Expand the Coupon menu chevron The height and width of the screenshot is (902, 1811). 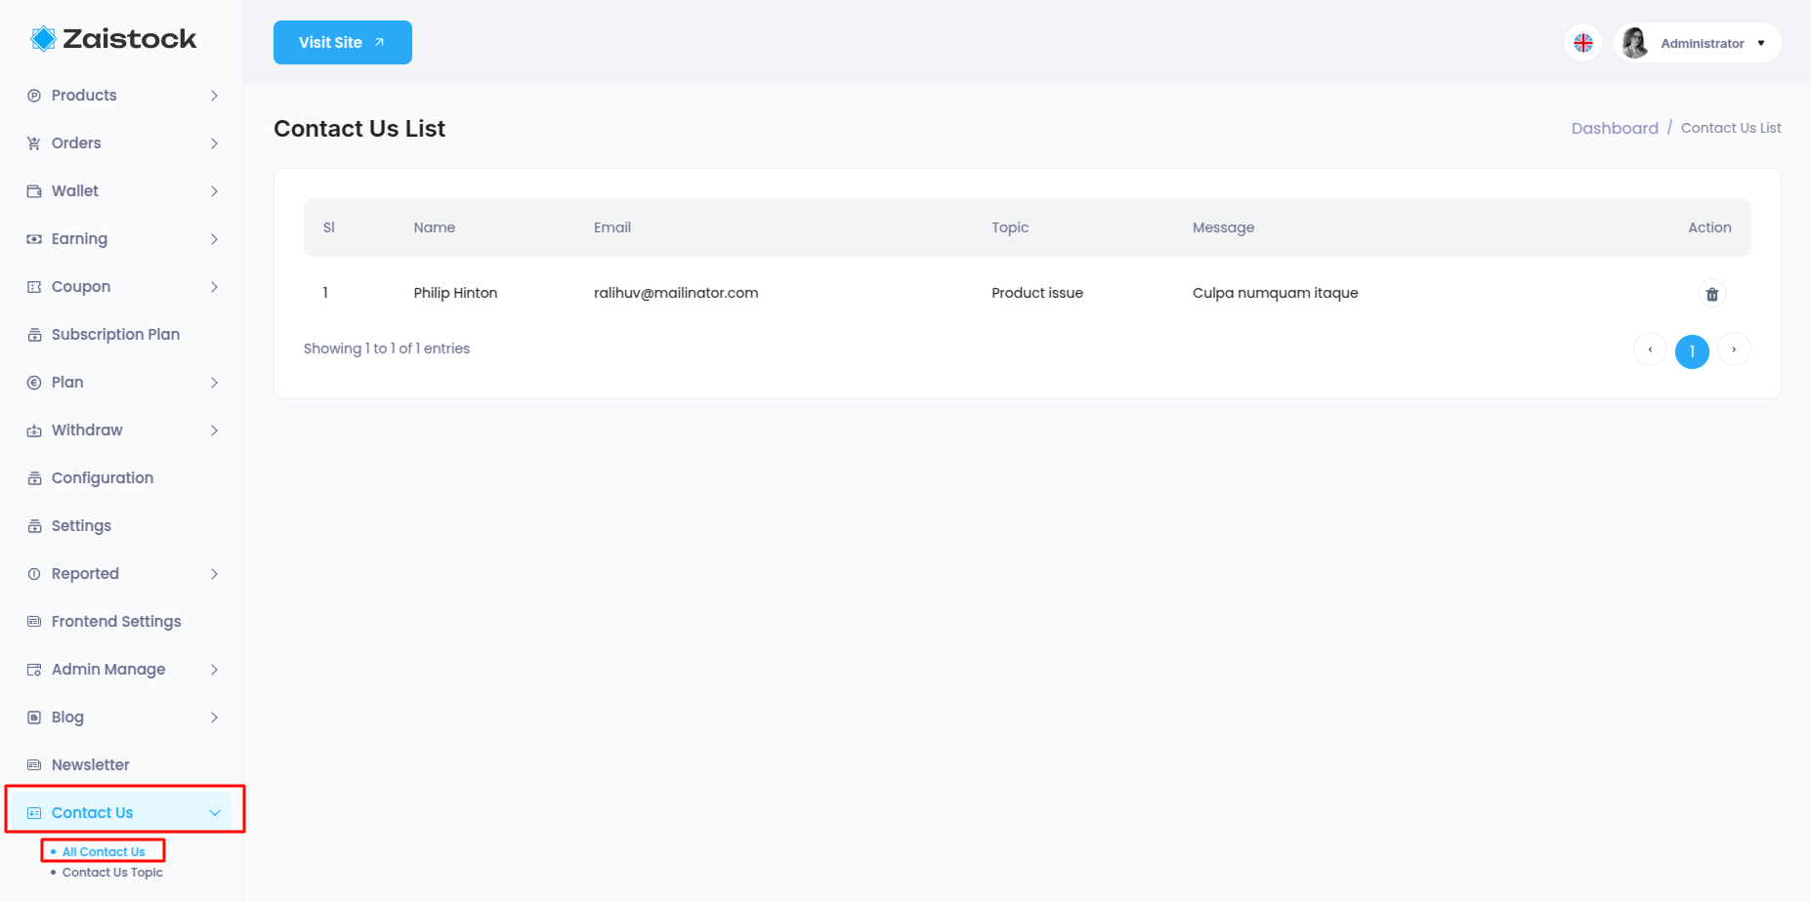tap(214, 287)
